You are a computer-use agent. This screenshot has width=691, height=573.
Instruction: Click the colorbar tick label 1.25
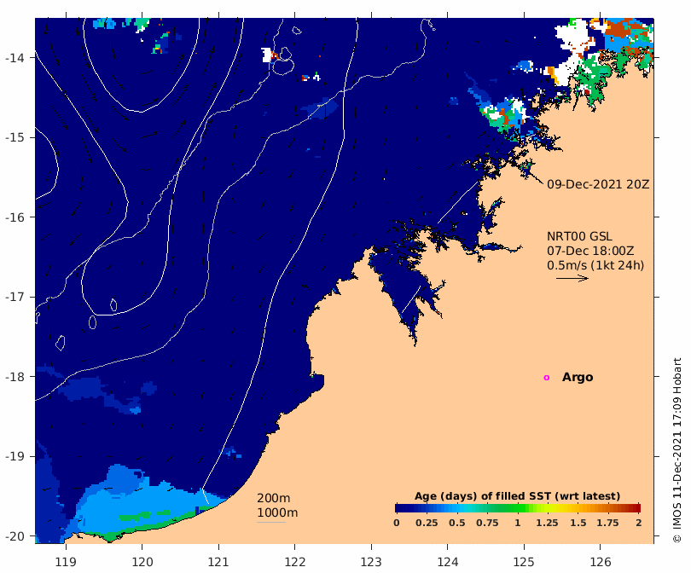548,523
